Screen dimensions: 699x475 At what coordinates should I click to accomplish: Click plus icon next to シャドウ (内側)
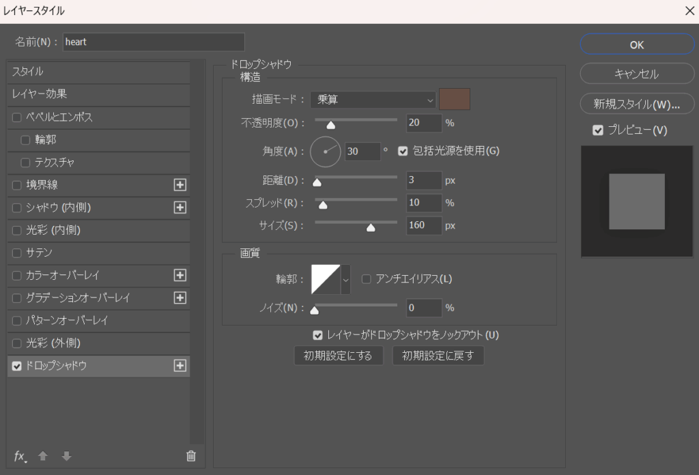[x=180, y=207]
